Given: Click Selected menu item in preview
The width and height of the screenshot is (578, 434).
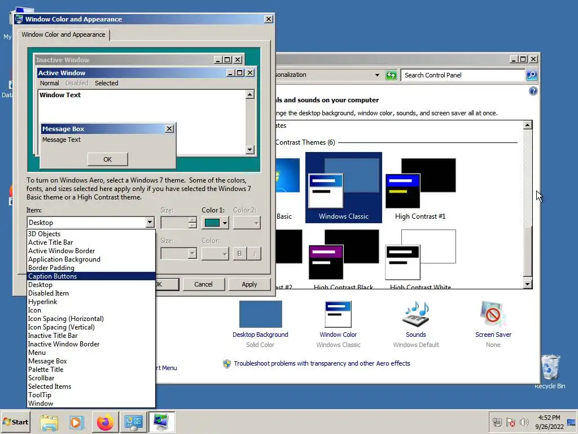Looking at the screenshot, I should 107,83.
